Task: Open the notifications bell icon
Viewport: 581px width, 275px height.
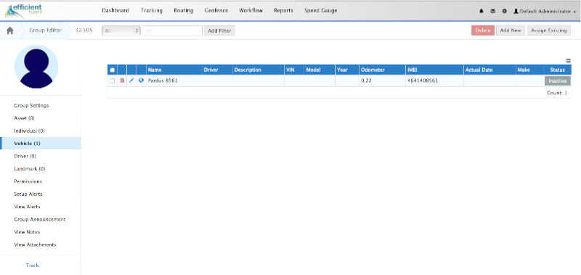Action: (482, 12)
